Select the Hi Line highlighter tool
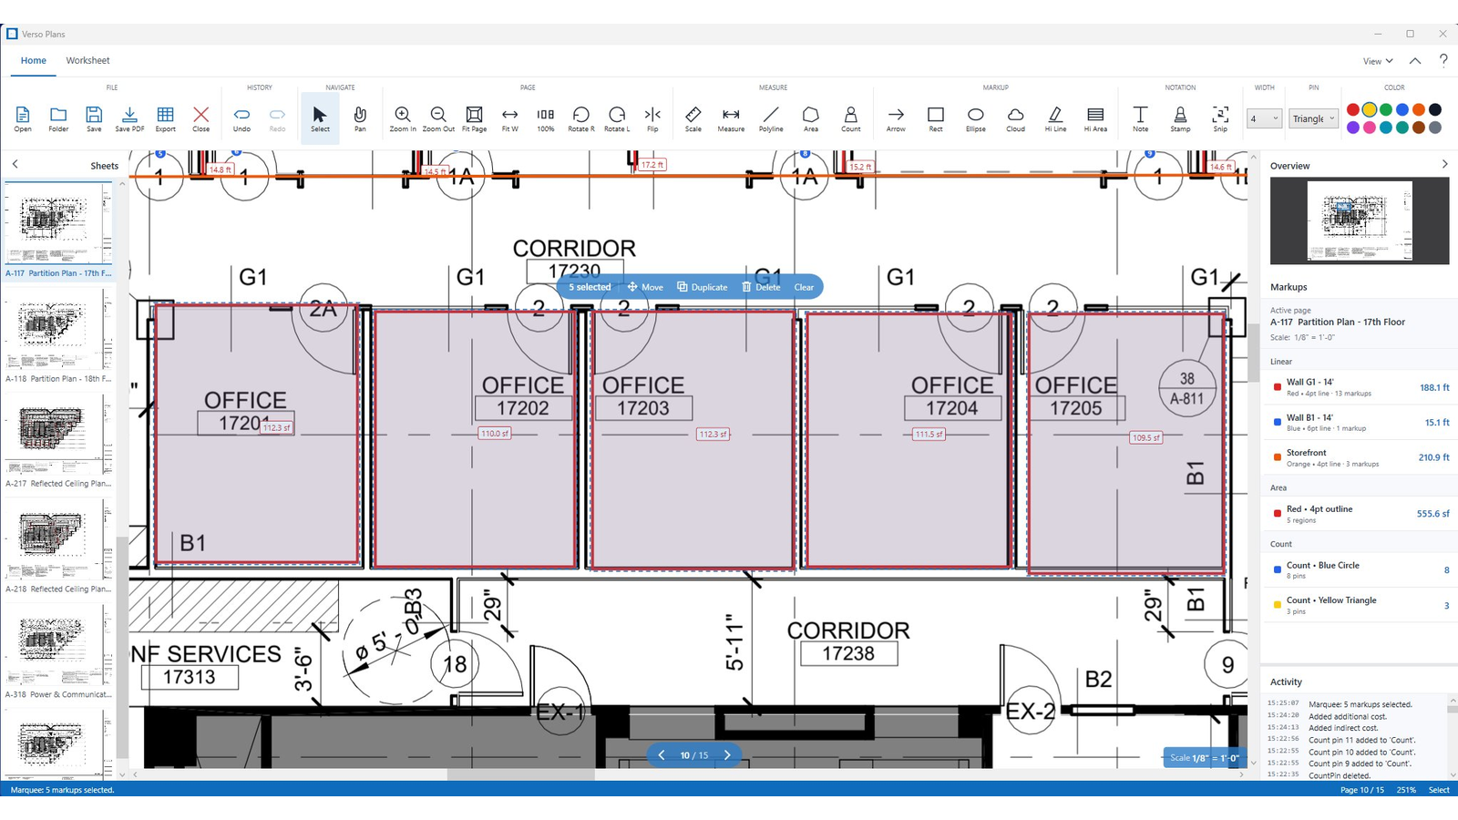This screenshot has width=1458, height=820. point(1055,118)
